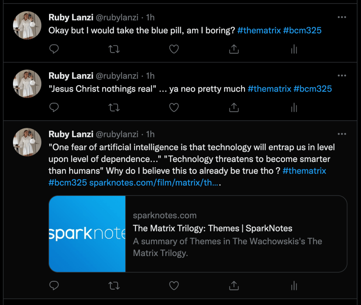Share the blue pill tweet
Screen dimensions: 361x305
[x=234, y=49]
